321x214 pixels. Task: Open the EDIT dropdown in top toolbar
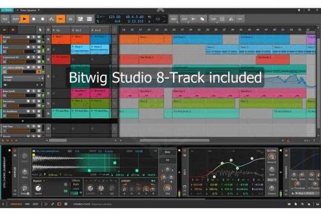[184, 19]
